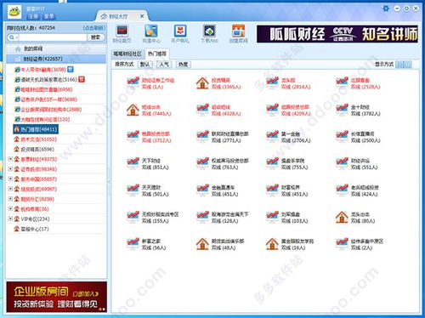Open sidebar entry with count (6958)
The width and height of the screenshot is (425, 318).
coord(44,89)
